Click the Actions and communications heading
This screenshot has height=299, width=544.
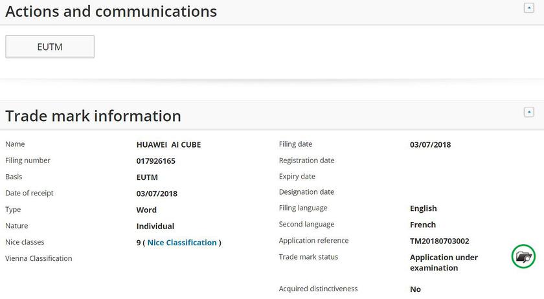pos(111,11)
